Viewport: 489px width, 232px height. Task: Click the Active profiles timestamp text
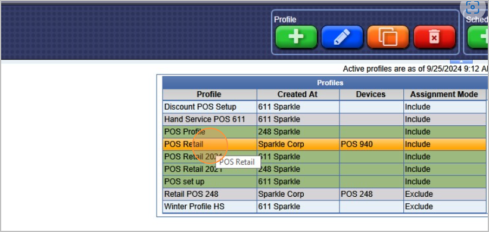(415, 69)
